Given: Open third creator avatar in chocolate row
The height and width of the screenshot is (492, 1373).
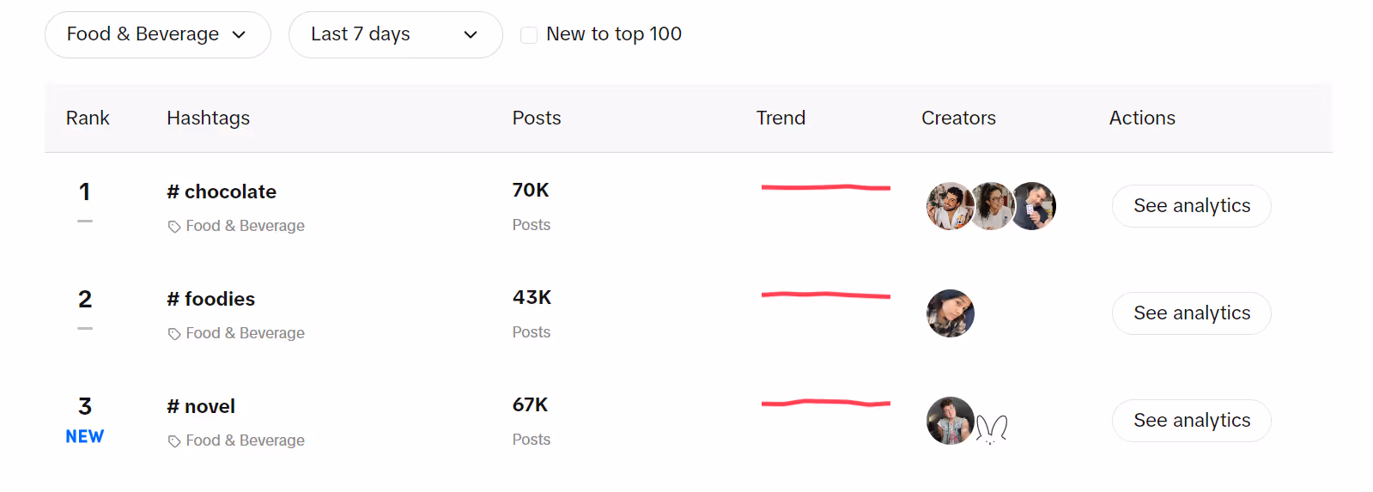Looking at the screenshot, I should pos(1034,206).
